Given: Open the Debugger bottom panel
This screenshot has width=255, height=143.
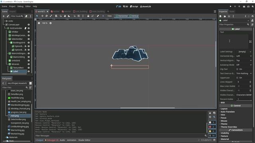Looking at the screenshot, I should point(52,140).
